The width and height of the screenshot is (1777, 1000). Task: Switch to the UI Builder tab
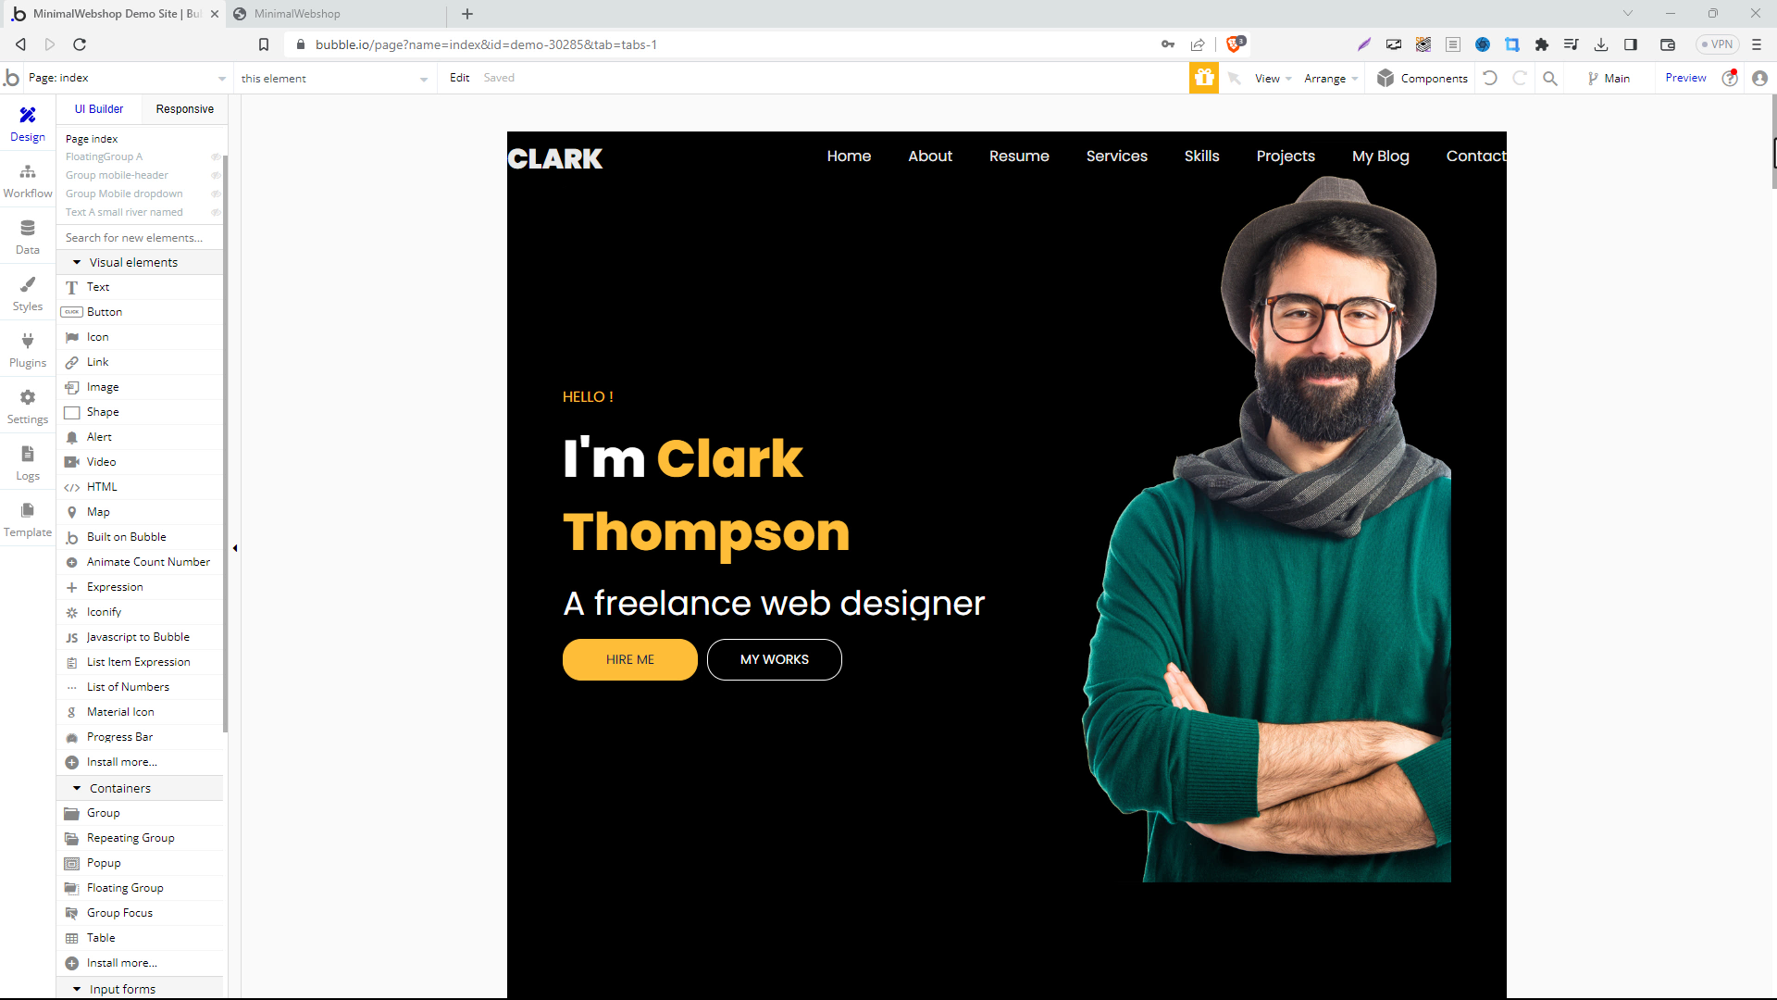[x=99, y=108]
